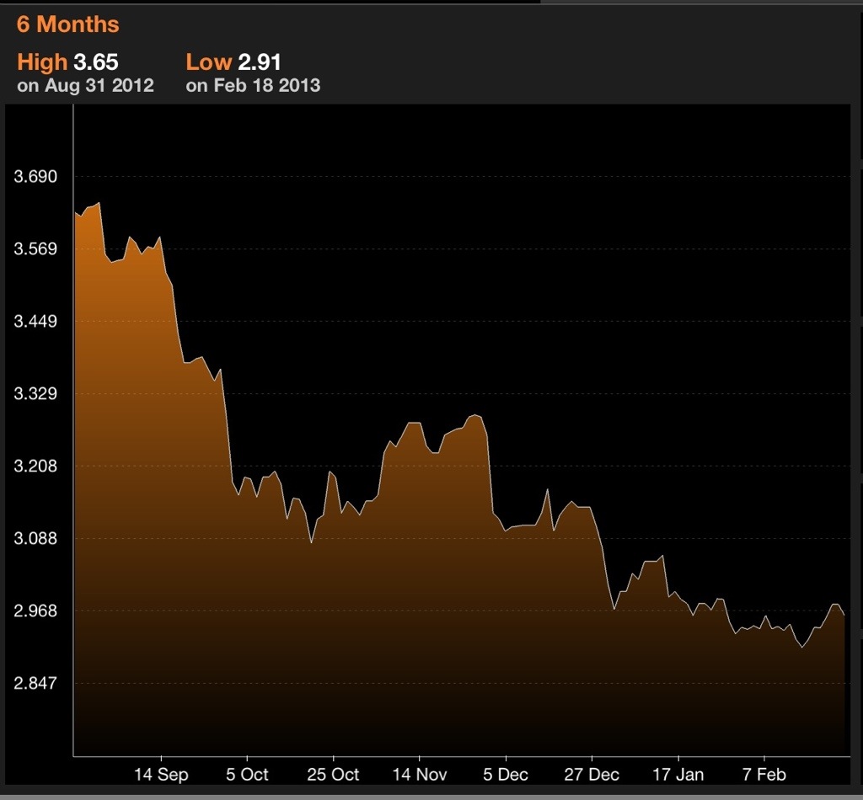This screenshot has height=800, width=863.
Task: Select the 14 Nov axis label
Action: point(420,774)
